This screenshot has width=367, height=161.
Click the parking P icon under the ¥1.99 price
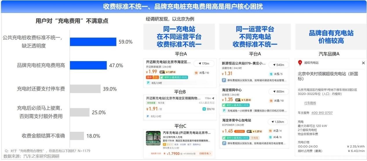(x=148, y=83)
